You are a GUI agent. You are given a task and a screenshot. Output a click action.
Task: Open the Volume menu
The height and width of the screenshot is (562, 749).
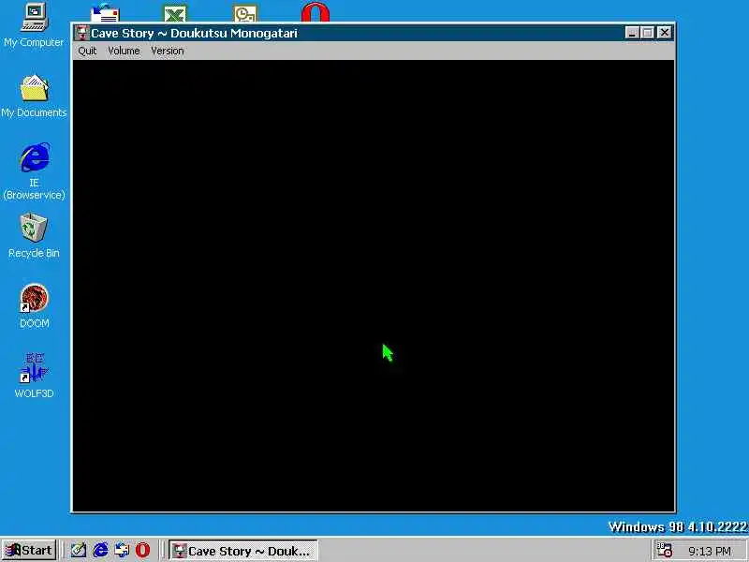124,51
